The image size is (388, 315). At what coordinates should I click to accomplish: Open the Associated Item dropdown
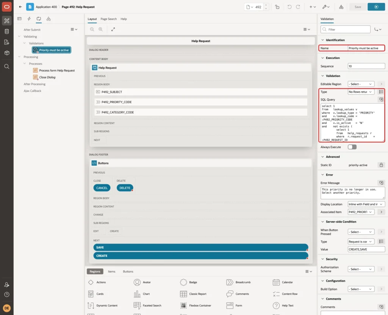[x=361, y=212]
